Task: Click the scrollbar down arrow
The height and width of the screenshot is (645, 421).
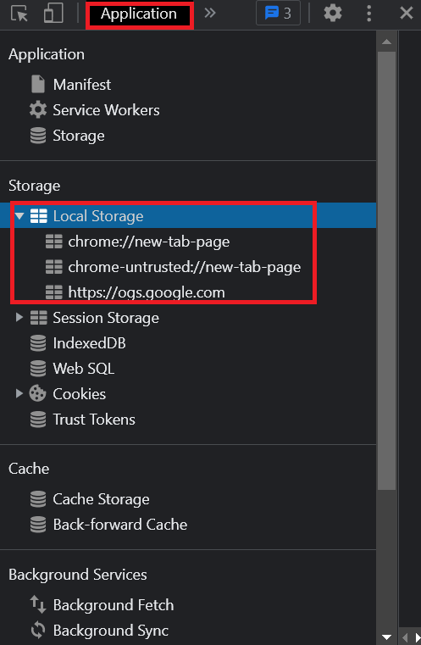Action: 386,637
